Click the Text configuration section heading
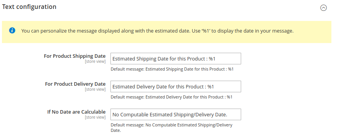 pyautogui.click(x=29, y=7)
